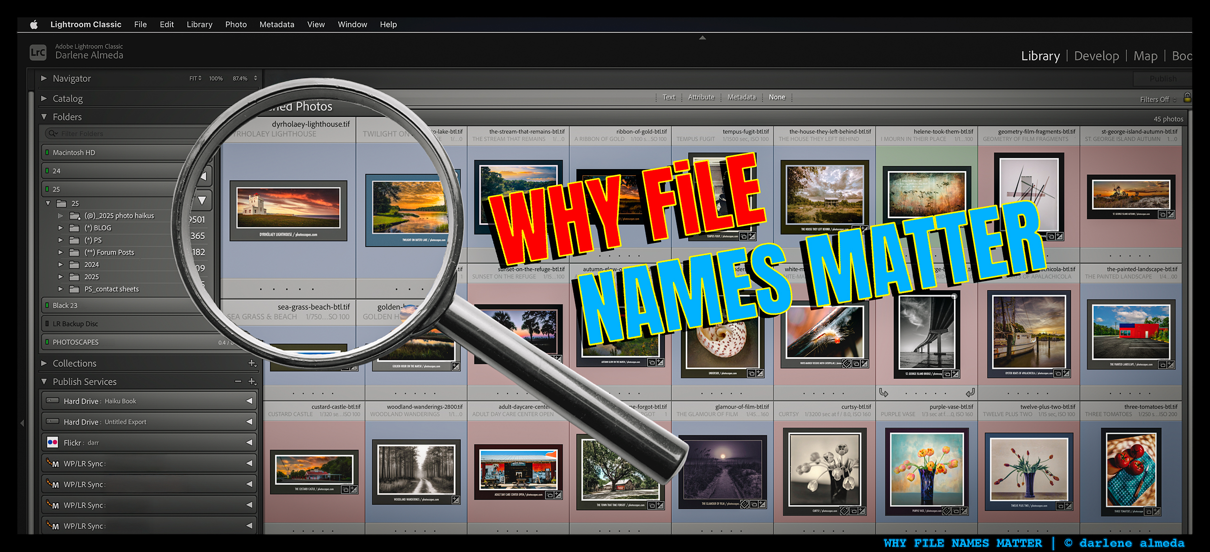Expand the (*) PS folder
Image resolution: width=1210 pixels, height=552 pixels.
60,240
